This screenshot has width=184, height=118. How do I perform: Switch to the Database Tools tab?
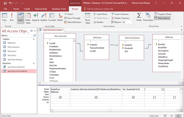[59, 9]
